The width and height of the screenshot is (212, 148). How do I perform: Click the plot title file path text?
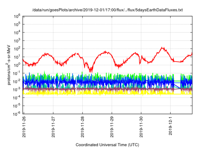[x=107, y=10]
